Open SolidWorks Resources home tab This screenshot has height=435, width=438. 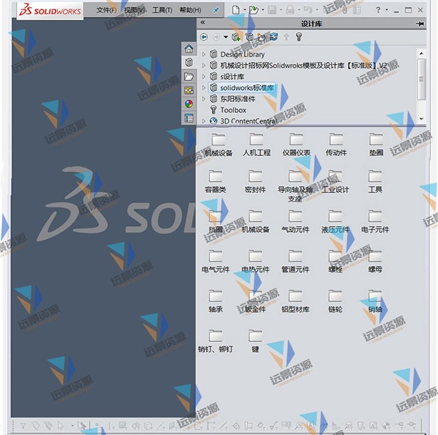tap(189, 49)
